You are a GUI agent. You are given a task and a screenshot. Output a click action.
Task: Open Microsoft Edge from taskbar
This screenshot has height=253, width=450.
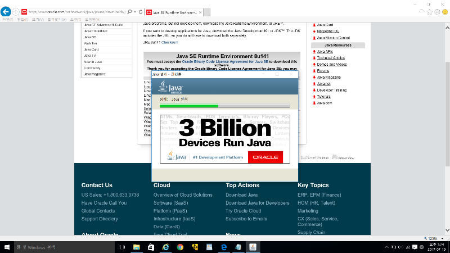(224, 247)
